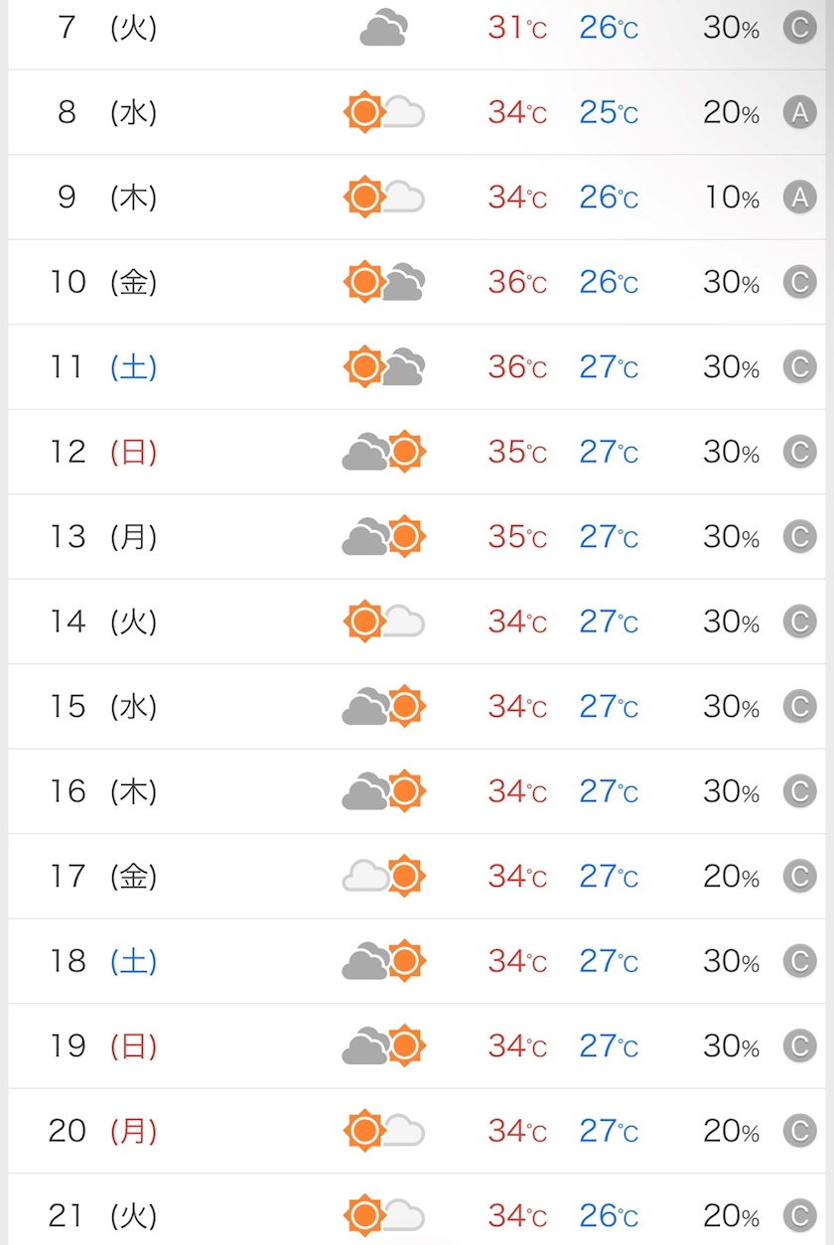The image size is (834, 1245).
Task: Select the 13 (月) forecast row date
Action: pyautogui.click(x=103, y=537)
